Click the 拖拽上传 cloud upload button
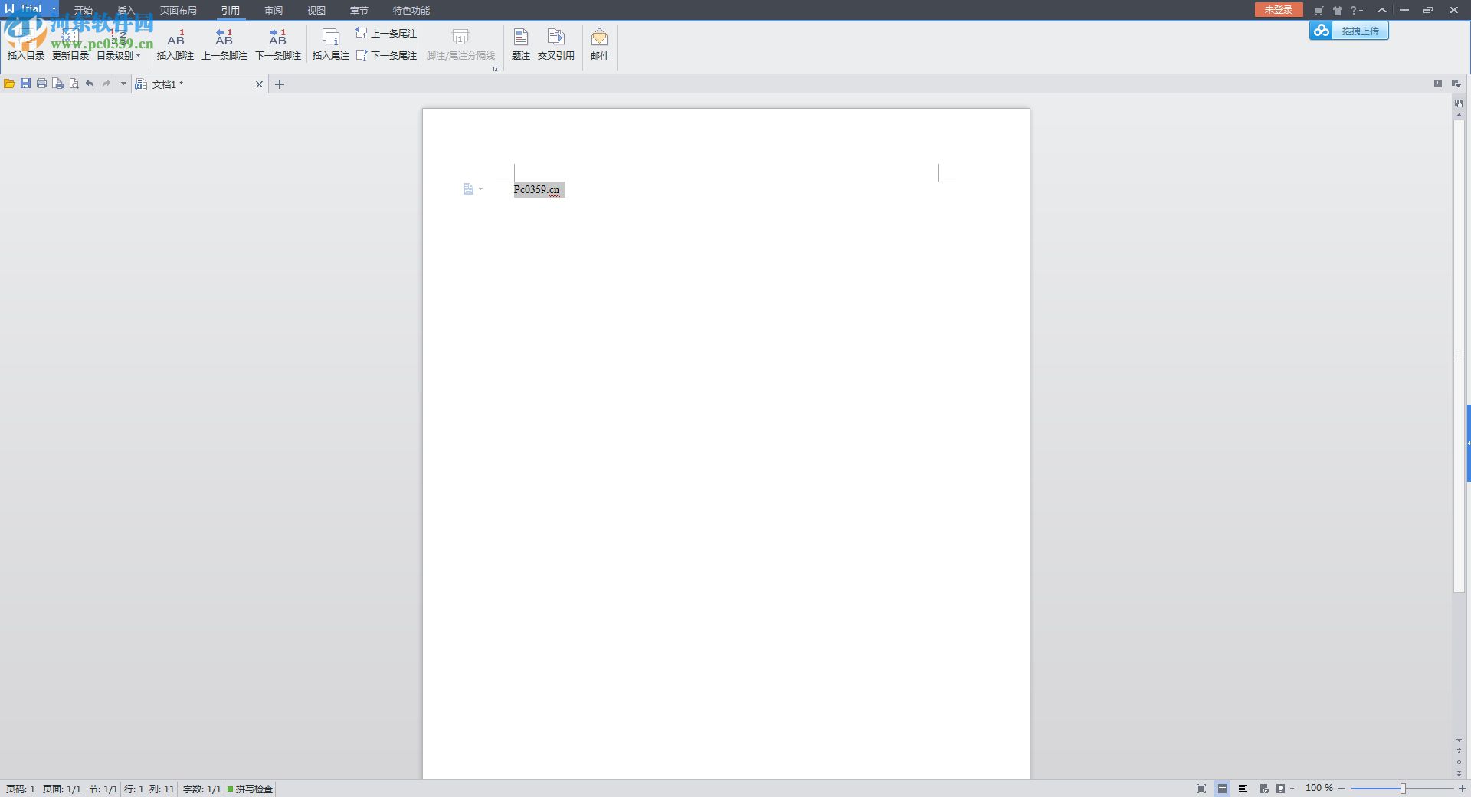This screenshot has height=797, width=1471. pos(1349,31)
